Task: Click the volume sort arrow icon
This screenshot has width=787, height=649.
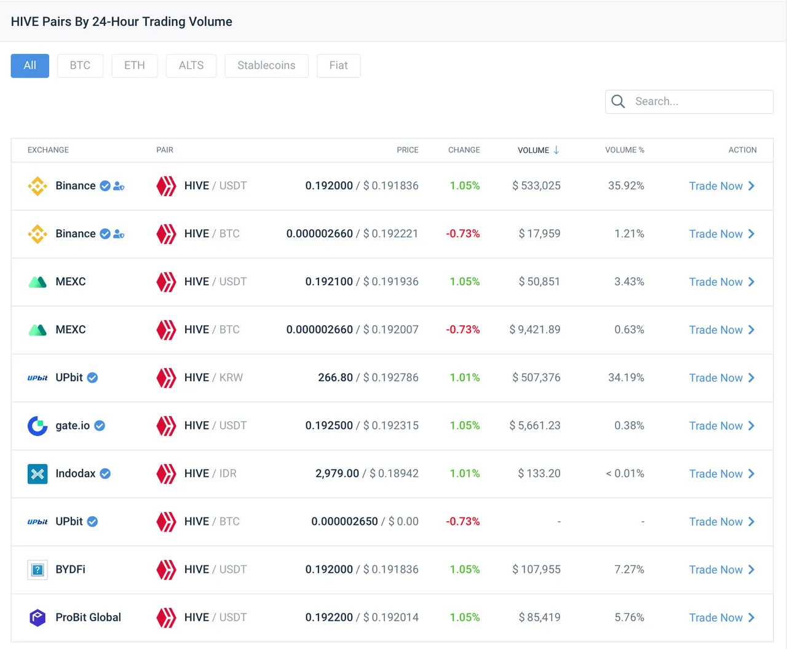Action: [556, 150]
